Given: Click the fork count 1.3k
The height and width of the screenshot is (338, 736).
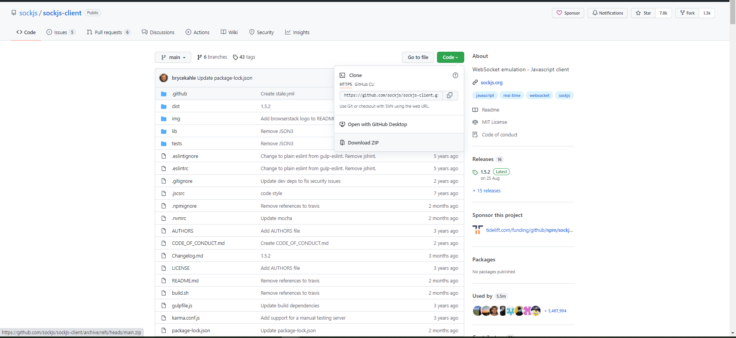Looking at the screenshot, I should (707, 13).
